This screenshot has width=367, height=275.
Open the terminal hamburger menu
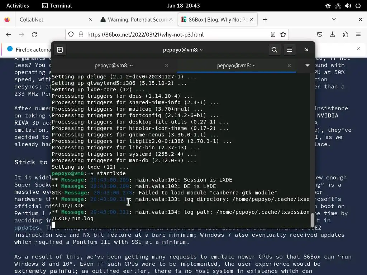pyautogui.click(x=290, y=50)
